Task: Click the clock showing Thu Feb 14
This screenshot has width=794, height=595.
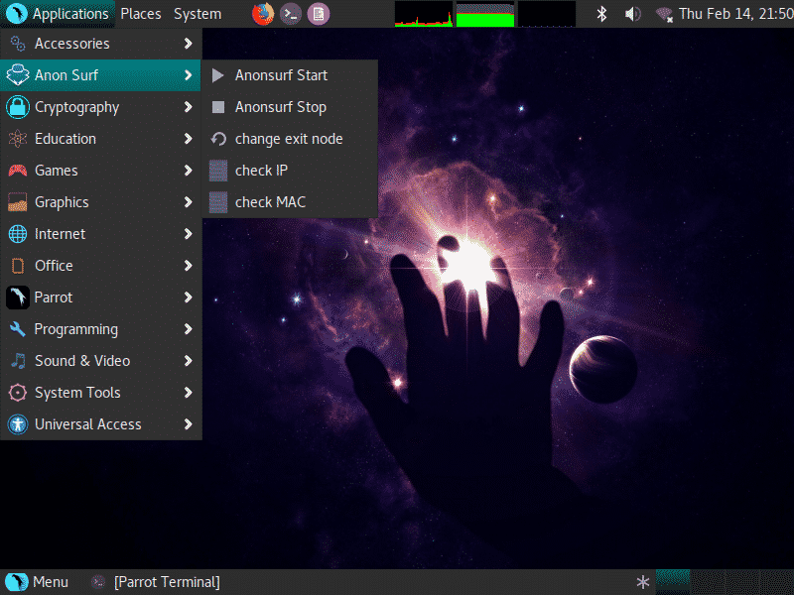Action: click(735, 14)
